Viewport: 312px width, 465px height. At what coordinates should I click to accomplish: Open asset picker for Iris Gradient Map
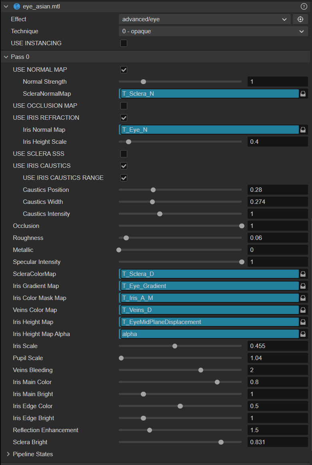[303, 286]
